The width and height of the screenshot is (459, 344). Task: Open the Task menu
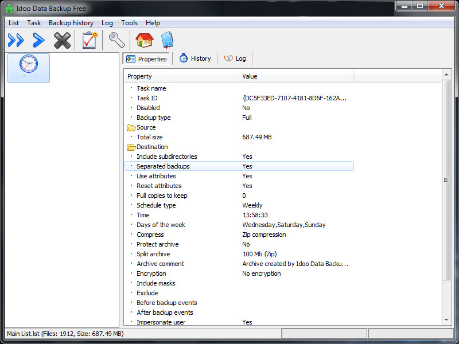[34, 23]
